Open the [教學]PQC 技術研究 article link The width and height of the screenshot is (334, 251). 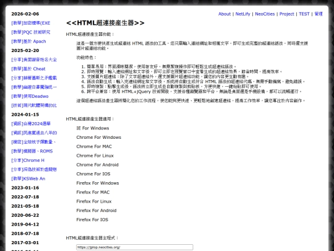31,32
